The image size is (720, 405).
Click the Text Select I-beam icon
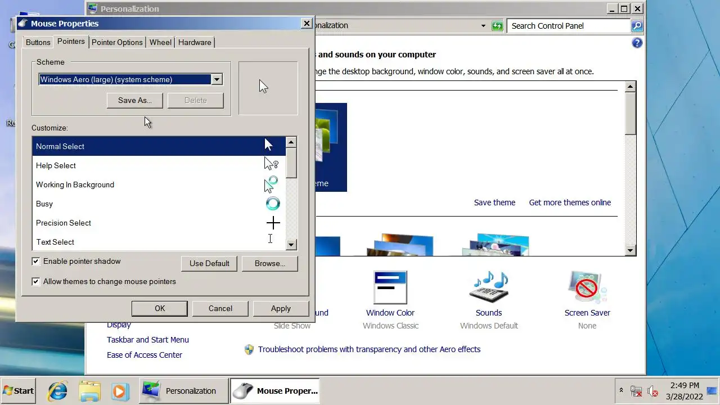click(270, 239)
